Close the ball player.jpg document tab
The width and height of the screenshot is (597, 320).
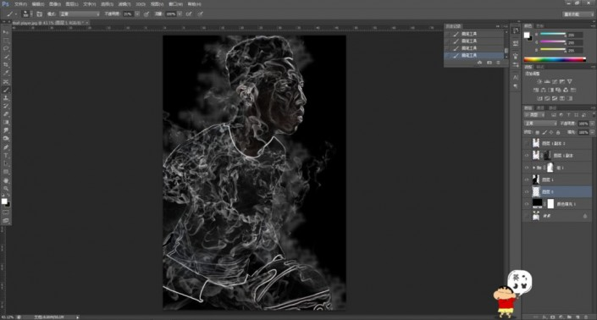tap(87, 23)
